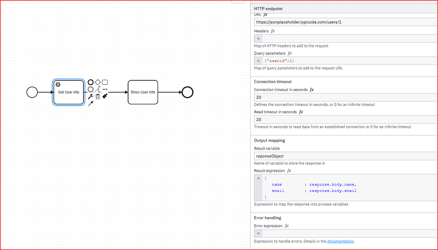Append an intermediate event from the context pad

90,89
